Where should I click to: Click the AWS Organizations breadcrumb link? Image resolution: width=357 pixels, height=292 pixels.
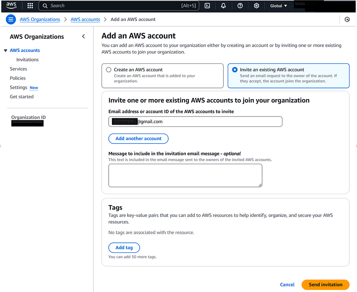pos(40,19)
